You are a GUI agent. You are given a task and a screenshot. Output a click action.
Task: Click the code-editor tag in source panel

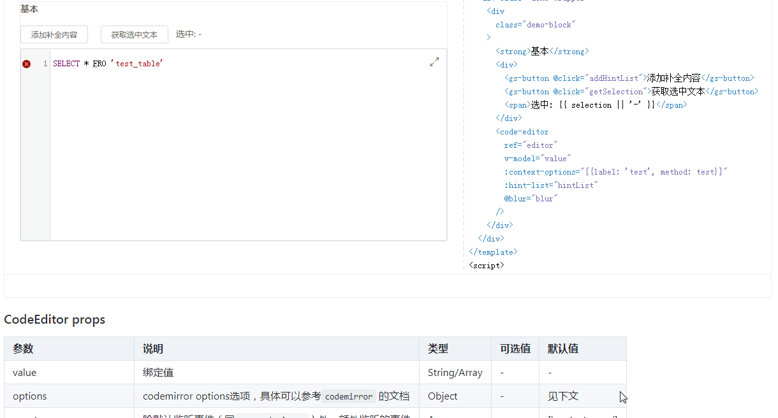pyautogui.click(x=522, y=132)
